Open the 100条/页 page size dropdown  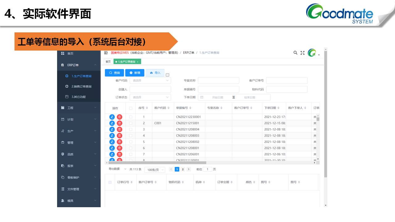click(x=155, y=170)
